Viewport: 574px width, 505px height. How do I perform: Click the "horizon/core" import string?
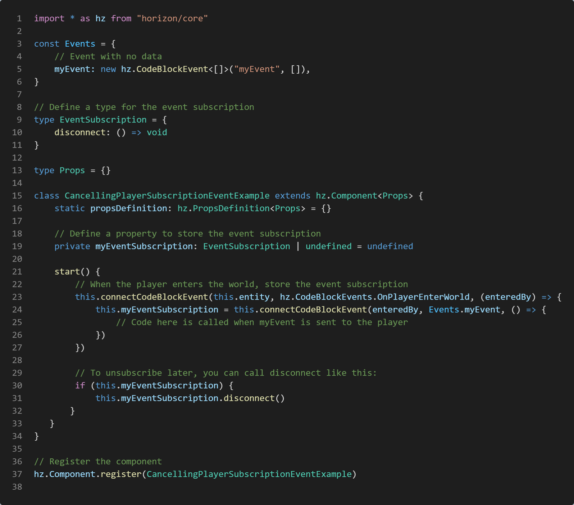tap(172, 18)
